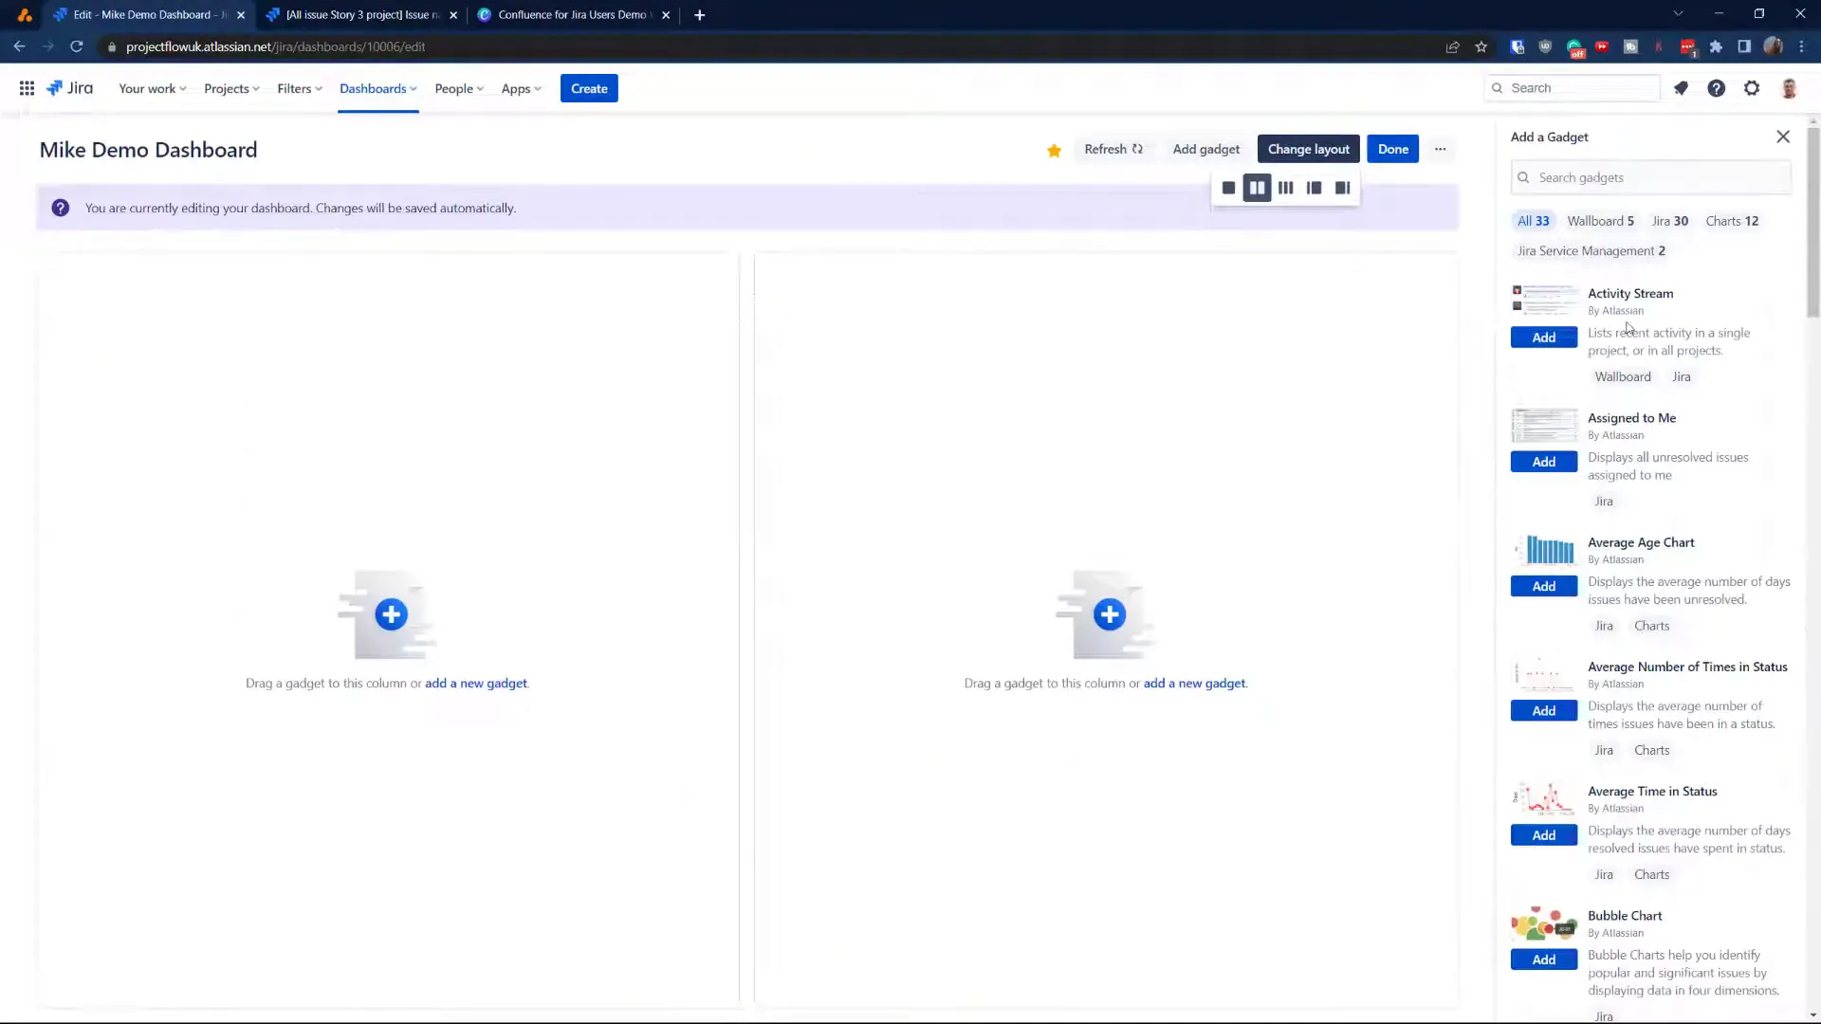Click the Wallboard tag under Activity Stream
Viewport: 1821px width, 1024px height.
1623,376
